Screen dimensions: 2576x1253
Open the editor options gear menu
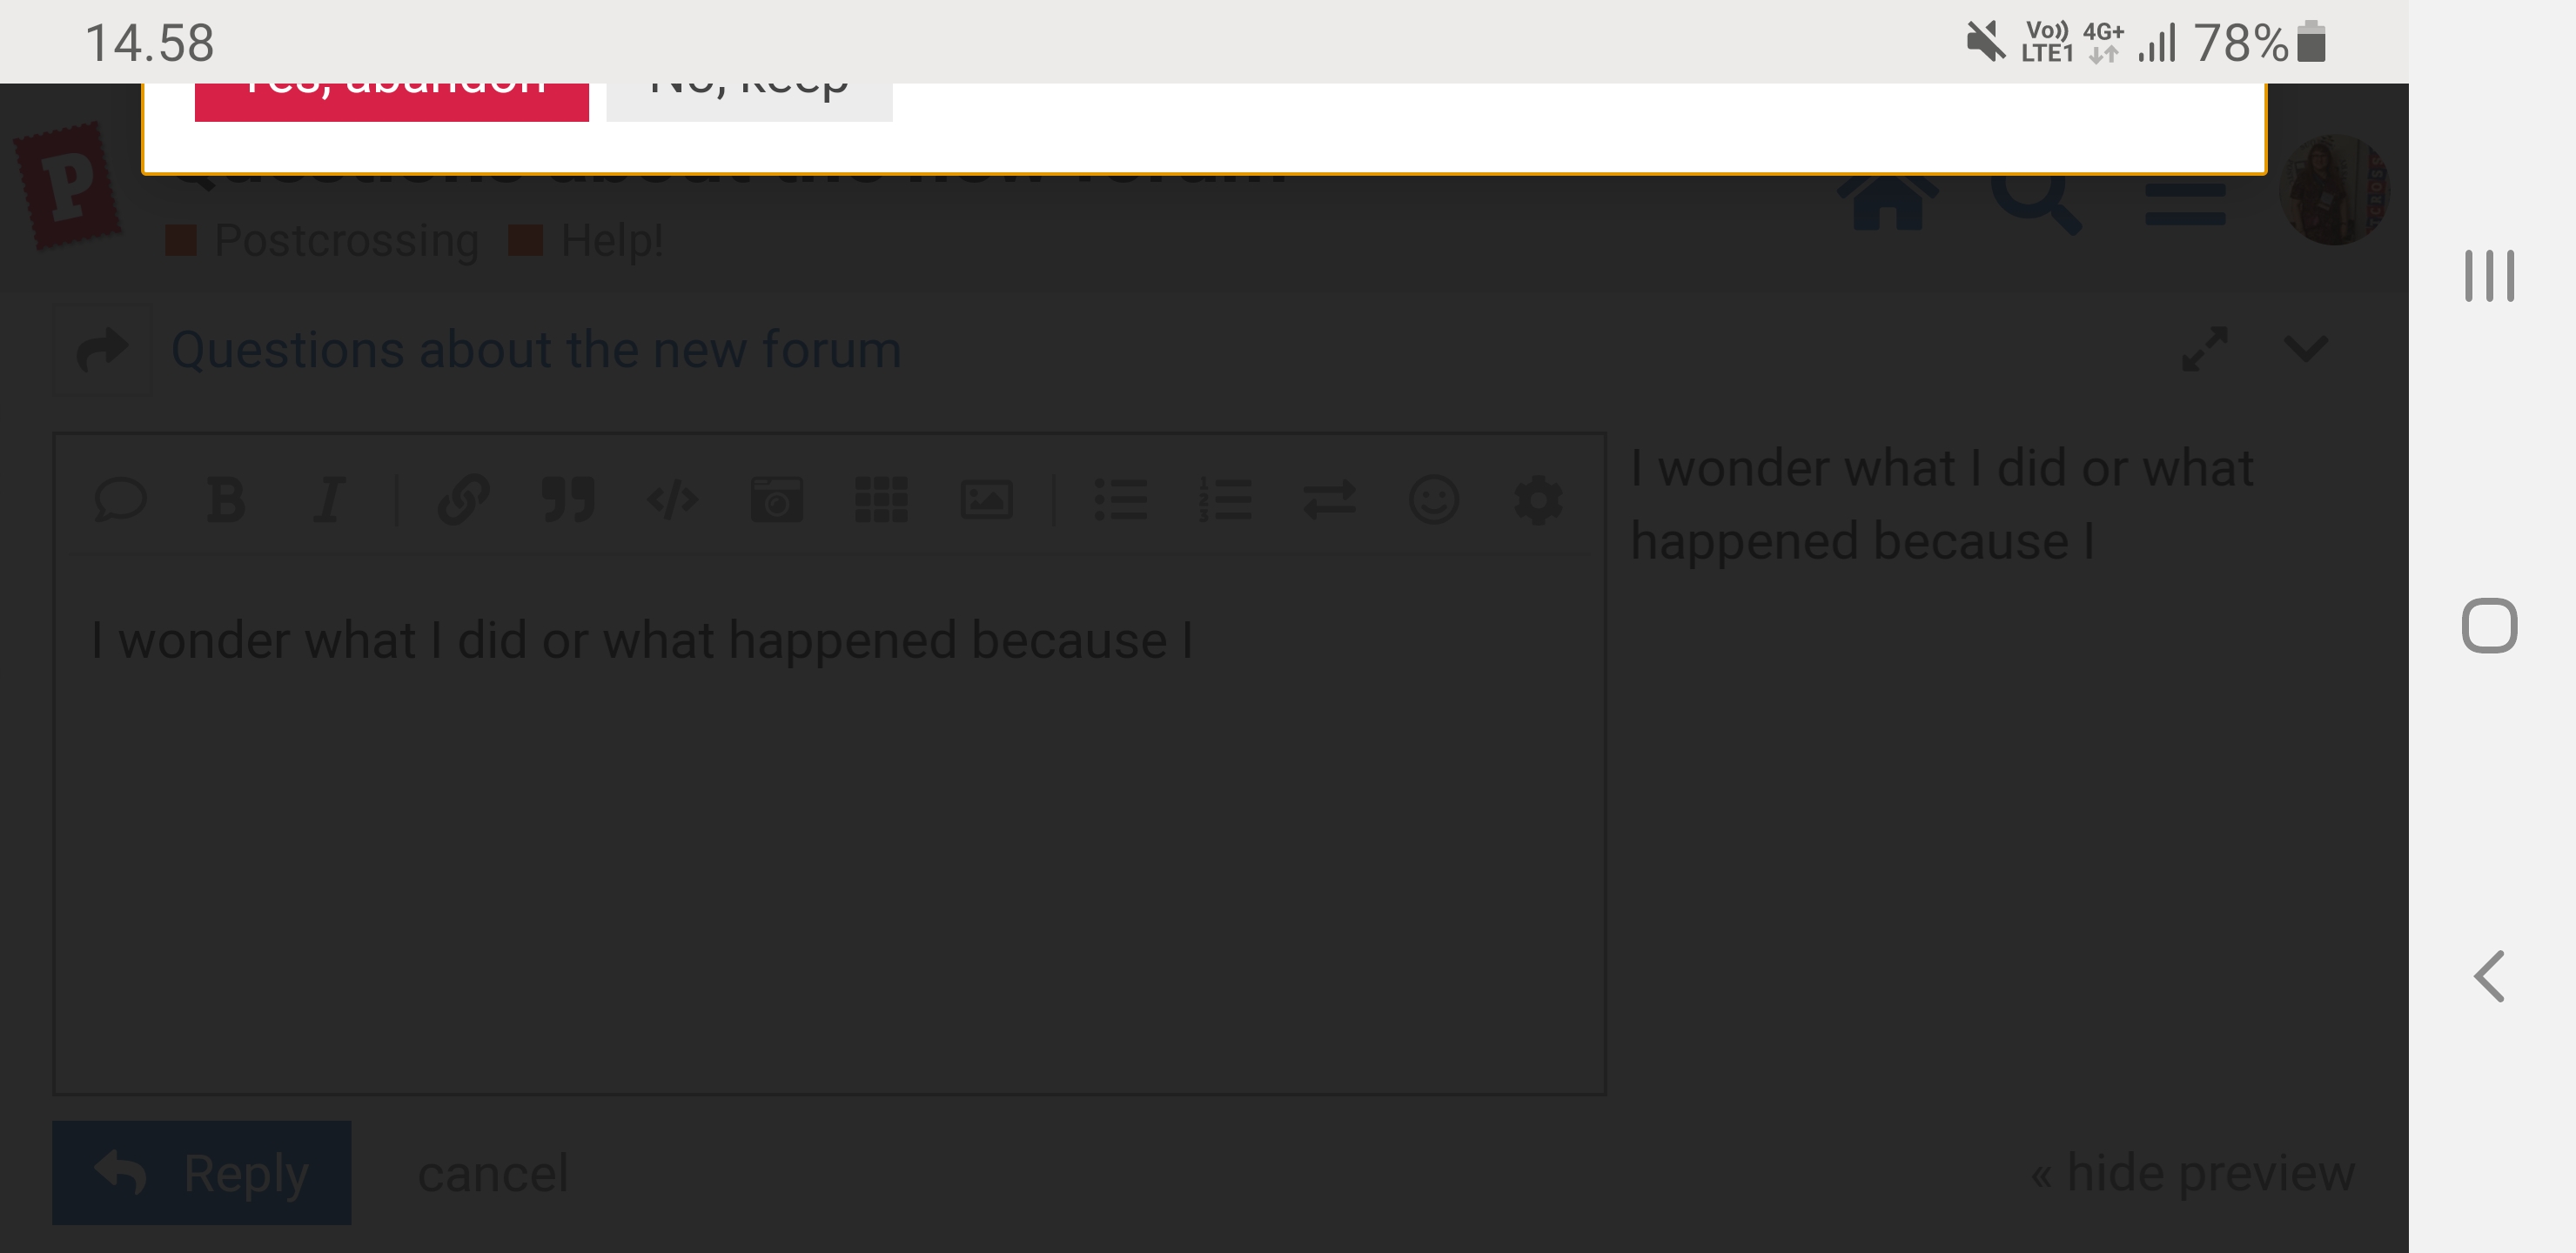(1538, 499)
